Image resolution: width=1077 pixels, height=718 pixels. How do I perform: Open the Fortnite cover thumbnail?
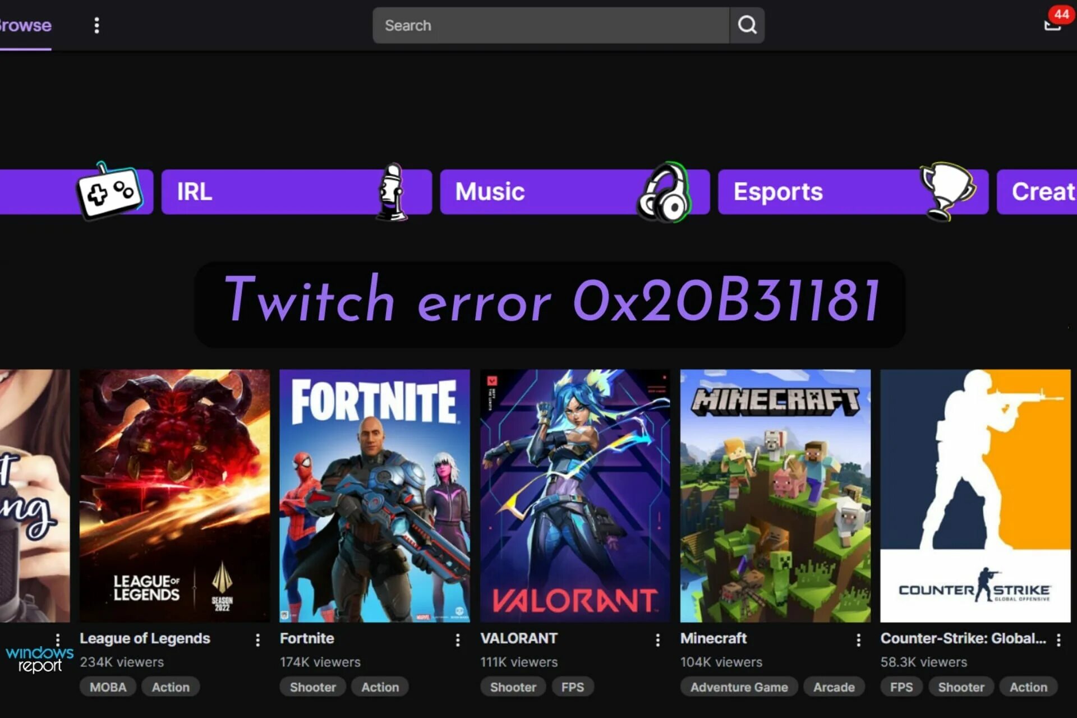375,495
